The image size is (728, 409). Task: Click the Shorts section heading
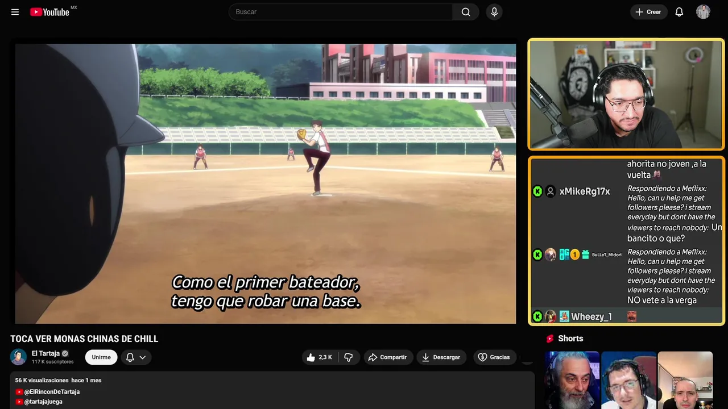point(570,339)
